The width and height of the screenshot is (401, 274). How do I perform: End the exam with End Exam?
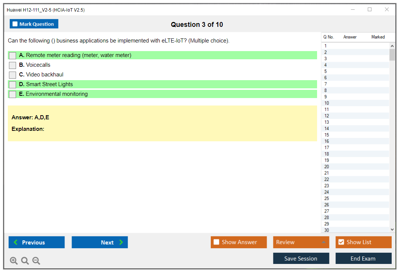(363, 258)
